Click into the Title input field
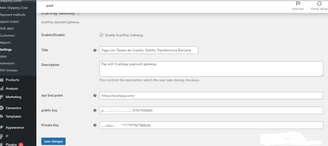This screenshot has width=328, height=146. click(x=149, y=50)
